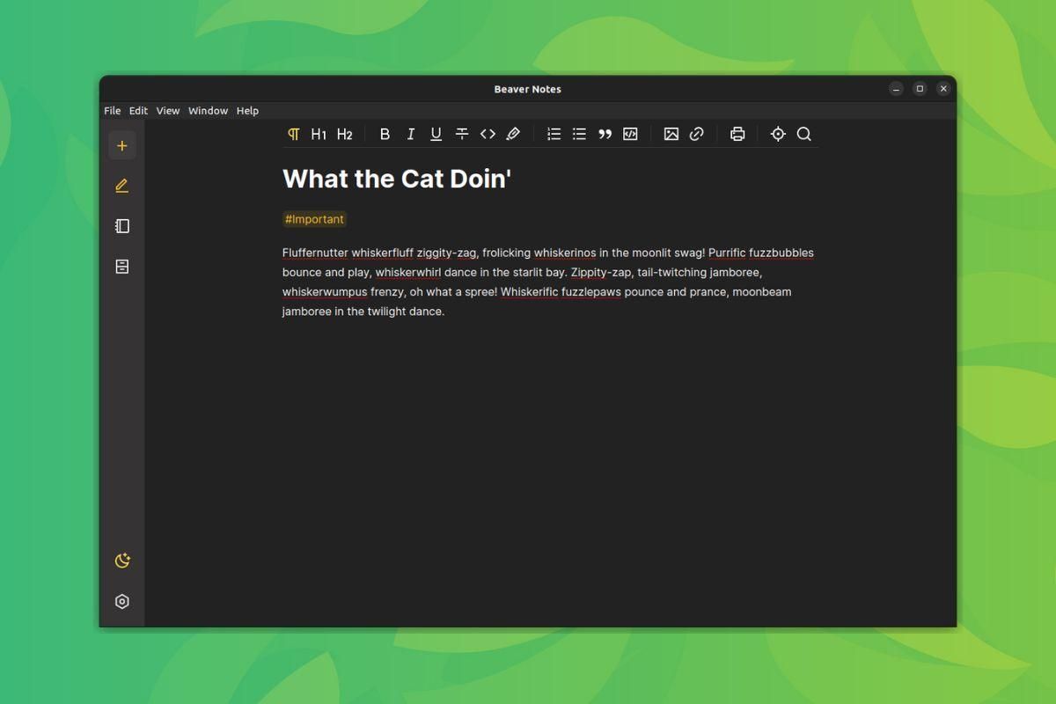Toggle underline formatting

(436, 134)
